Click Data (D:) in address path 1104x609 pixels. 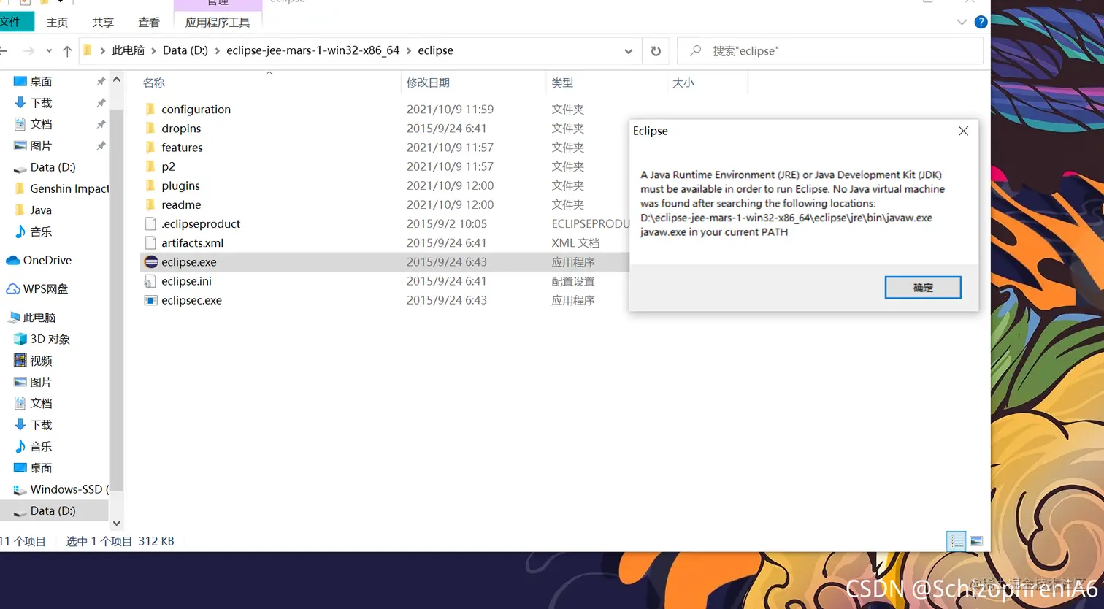tap(185, 51)
